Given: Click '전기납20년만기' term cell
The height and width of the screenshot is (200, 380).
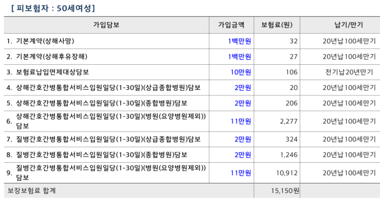Looking at the screenshot, I should [349, 72].
